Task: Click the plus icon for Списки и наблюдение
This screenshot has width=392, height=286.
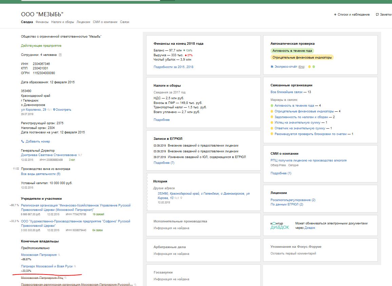Action: pyautogui.click(x=335, y=15)
